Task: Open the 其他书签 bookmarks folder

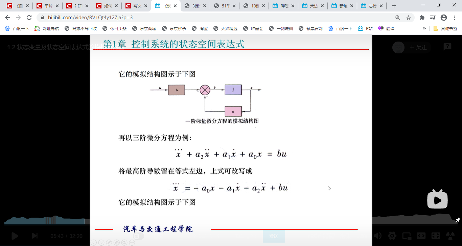Action: pyautogui.click(x=445, y=28)
